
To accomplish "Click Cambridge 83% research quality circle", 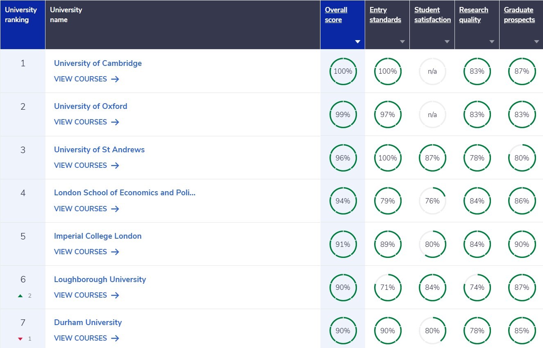I will (477, 71).
